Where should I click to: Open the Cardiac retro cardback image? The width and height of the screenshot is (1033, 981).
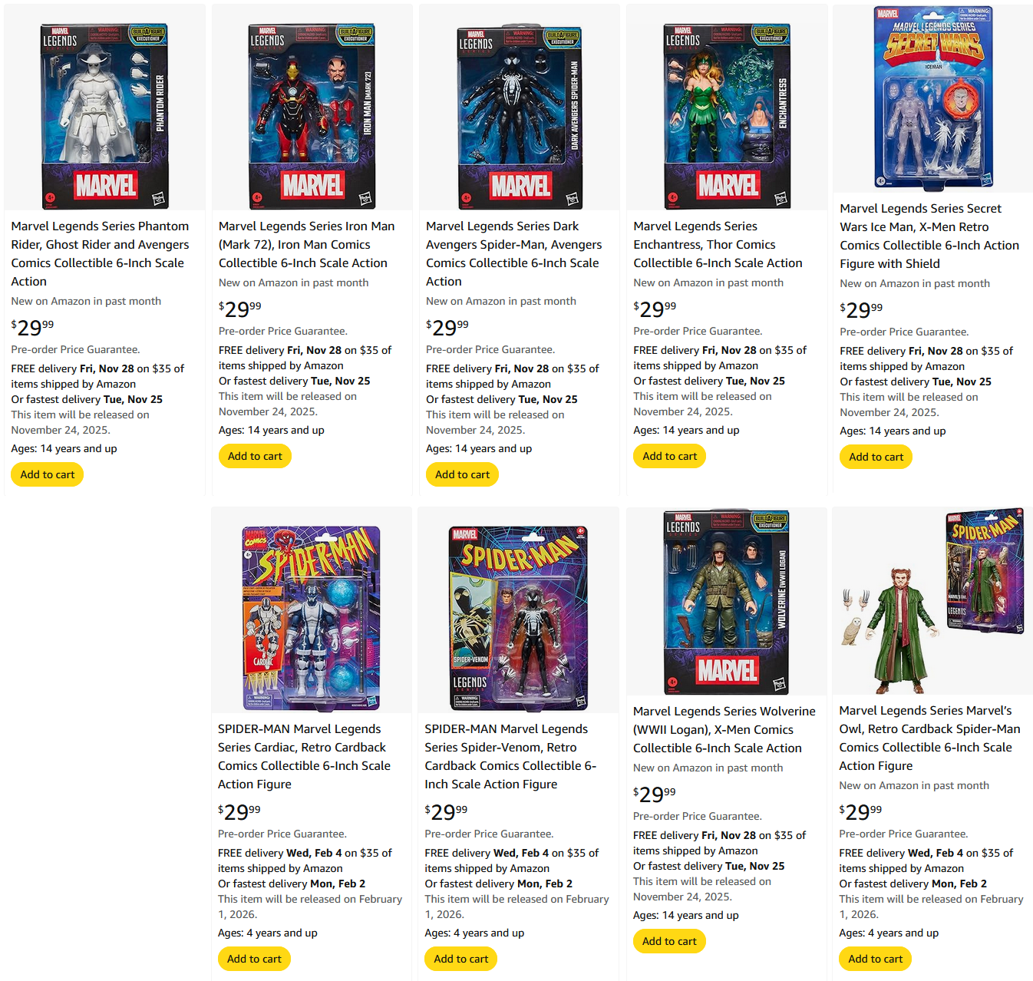coord(312,617)
